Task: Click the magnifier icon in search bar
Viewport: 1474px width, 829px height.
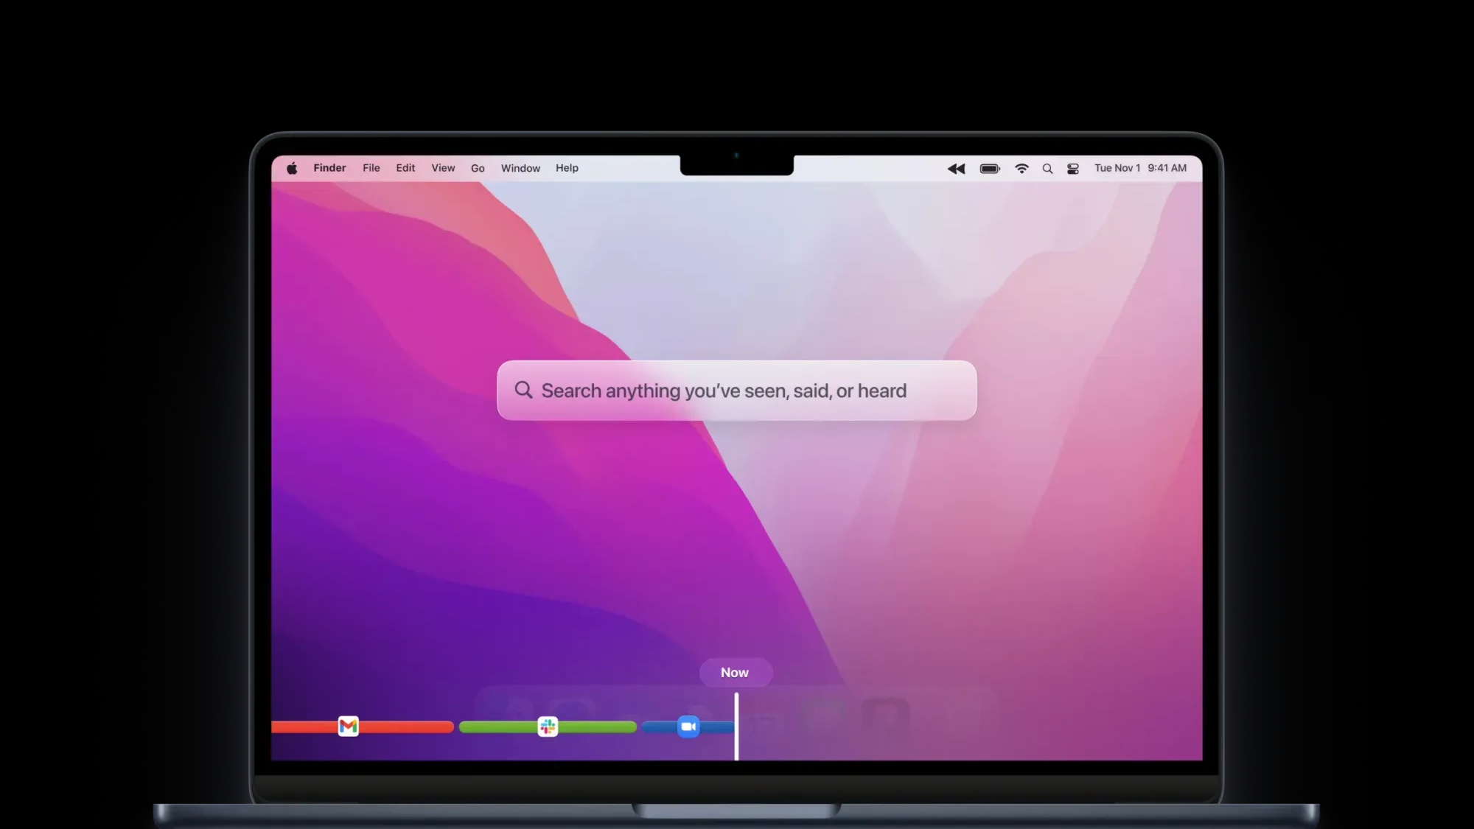Action: (x=523, y=390)
